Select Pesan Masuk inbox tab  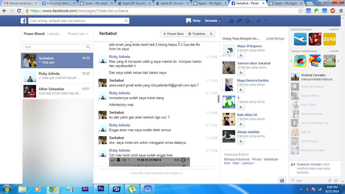point(34,34)
